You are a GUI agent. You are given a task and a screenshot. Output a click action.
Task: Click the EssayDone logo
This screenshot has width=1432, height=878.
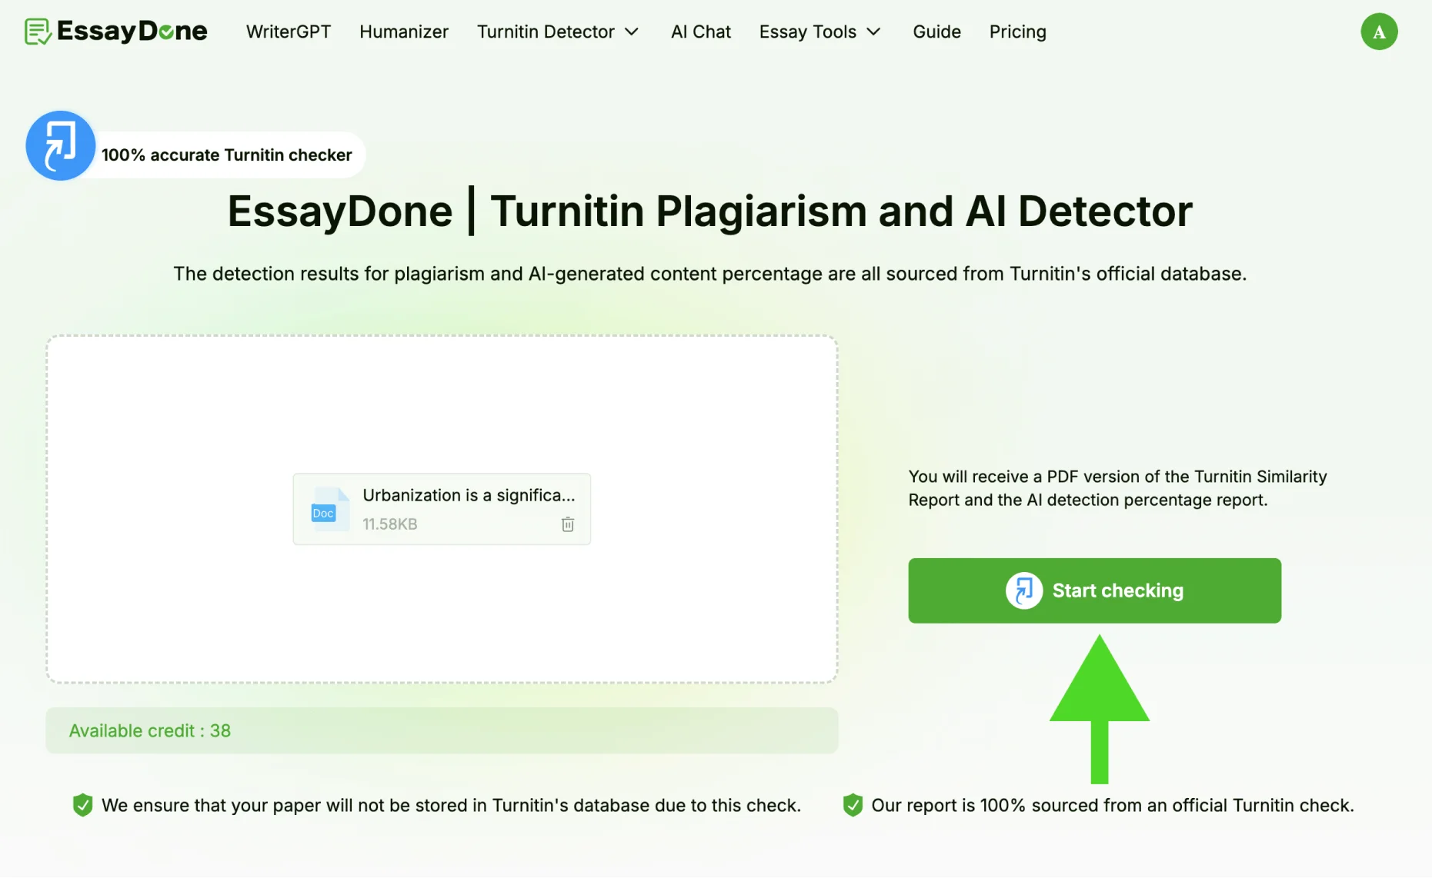115,32
